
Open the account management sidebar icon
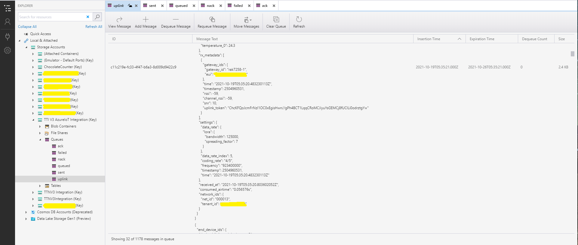coord(8,22)
